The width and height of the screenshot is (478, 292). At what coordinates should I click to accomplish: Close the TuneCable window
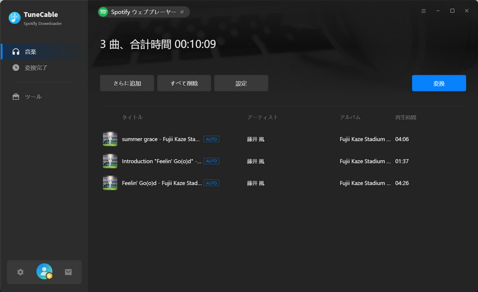[467, 11]
